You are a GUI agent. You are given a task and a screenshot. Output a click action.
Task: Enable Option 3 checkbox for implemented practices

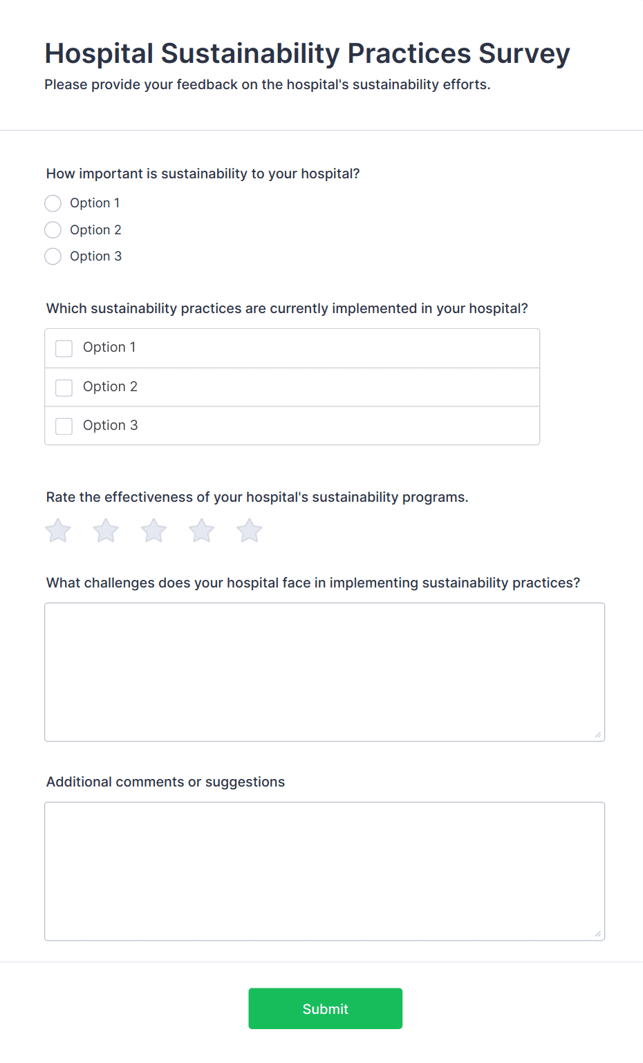64,426
